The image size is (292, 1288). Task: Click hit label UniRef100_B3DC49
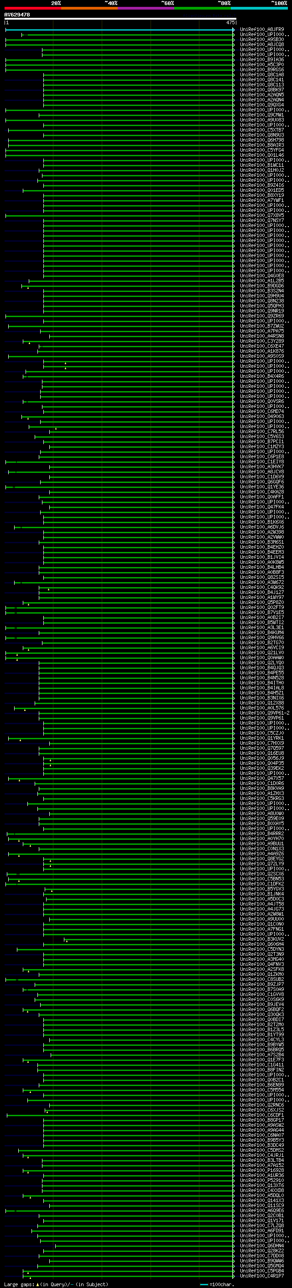(x=261, y=1145)
